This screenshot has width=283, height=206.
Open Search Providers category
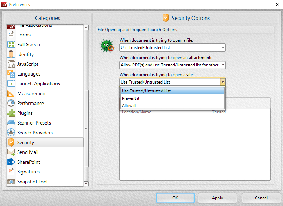tap(35, 133)
